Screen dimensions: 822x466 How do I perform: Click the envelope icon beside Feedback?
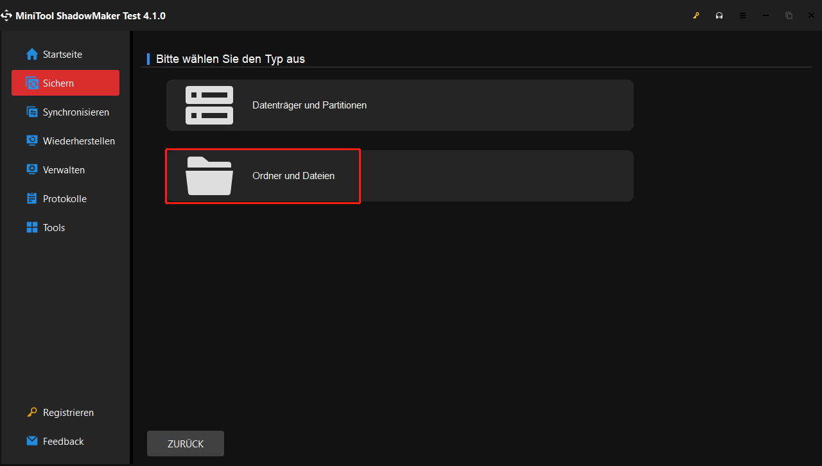32,441
